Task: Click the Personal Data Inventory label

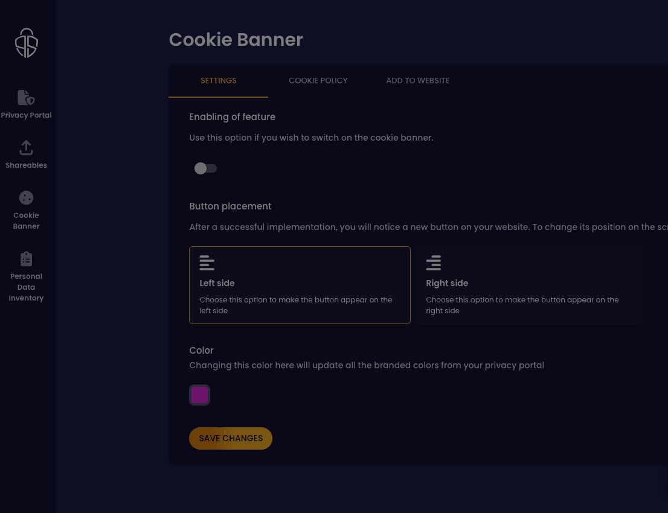Action: coord(26,287)
